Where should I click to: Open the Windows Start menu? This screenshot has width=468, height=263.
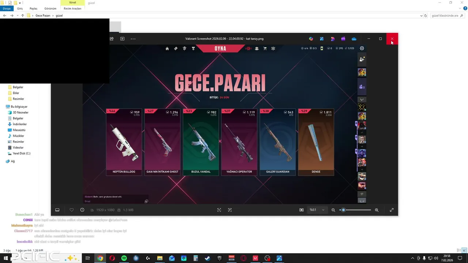(x=5, y=258)
